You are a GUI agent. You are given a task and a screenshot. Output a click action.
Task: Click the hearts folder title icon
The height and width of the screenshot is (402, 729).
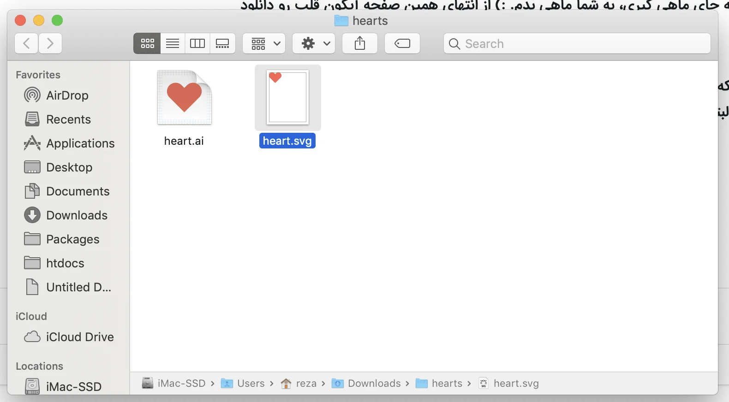tap(341, 21)
